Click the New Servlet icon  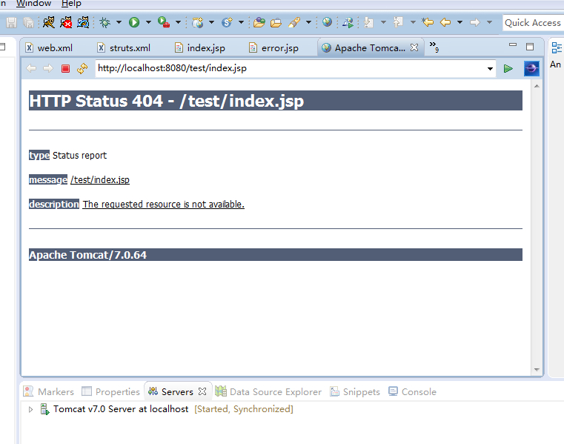point(227,22)
